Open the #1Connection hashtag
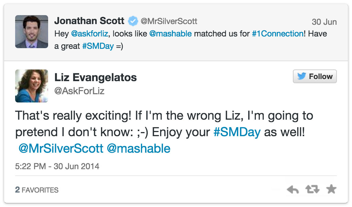Viewport: 352px width, 207px height. pyautogui.click(x=277, y=34)
